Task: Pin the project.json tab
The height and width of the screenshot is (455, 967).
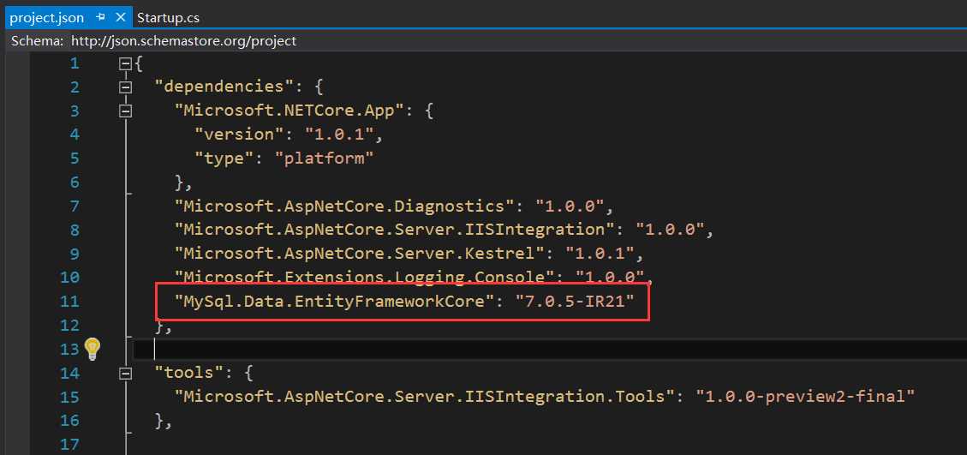Action: pos(101,17)
